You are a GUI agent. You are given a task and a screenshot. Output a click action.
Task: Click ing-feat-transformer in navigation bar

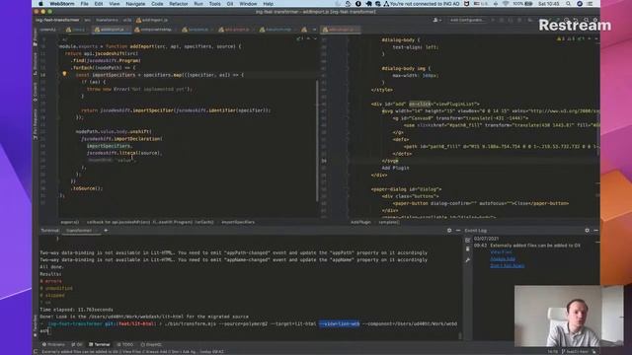click(57, 20)
